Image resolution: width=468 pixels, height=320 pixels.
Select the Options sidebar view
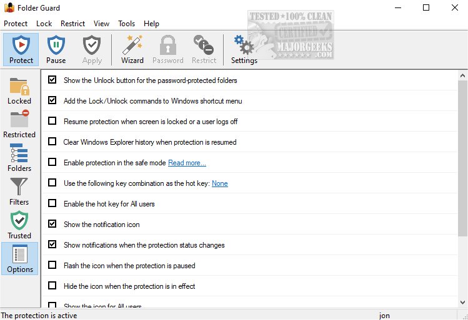20,259
